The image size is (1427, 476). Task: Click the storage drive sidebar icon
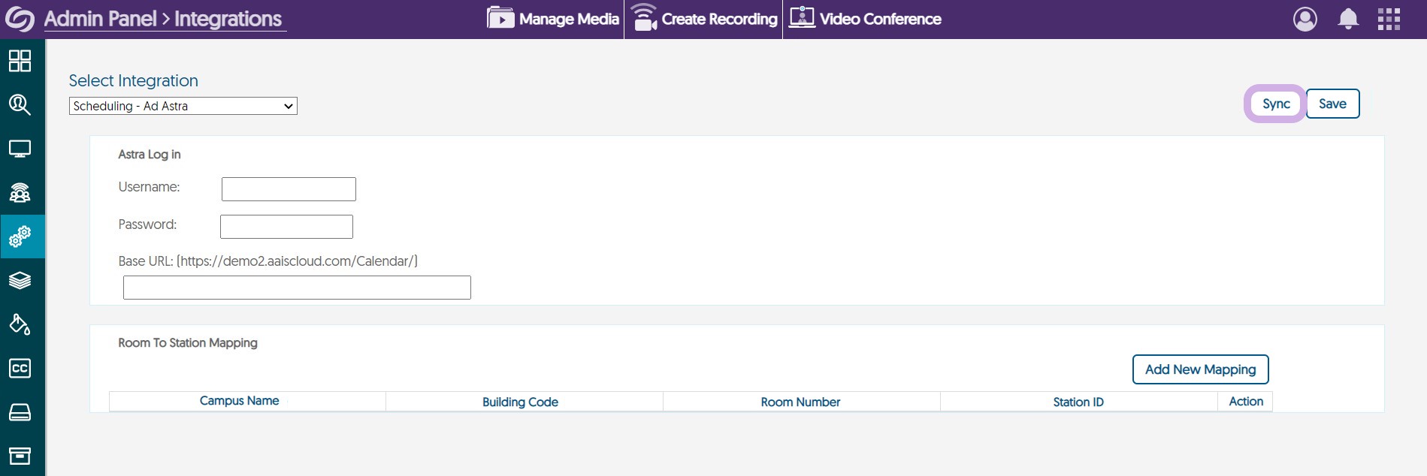pyautogui.click(x=20, y=412)
